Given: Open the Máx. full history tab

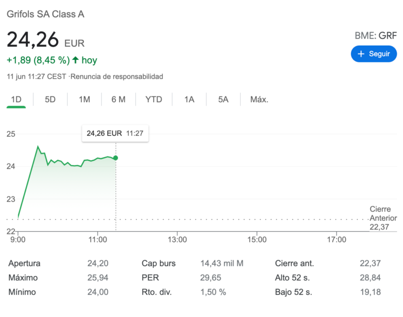Looking at the screenshot, I should click(259, 100).
